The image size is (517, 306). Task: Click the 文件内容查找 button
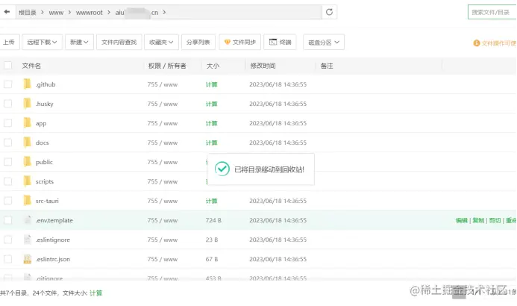point(119,42)
